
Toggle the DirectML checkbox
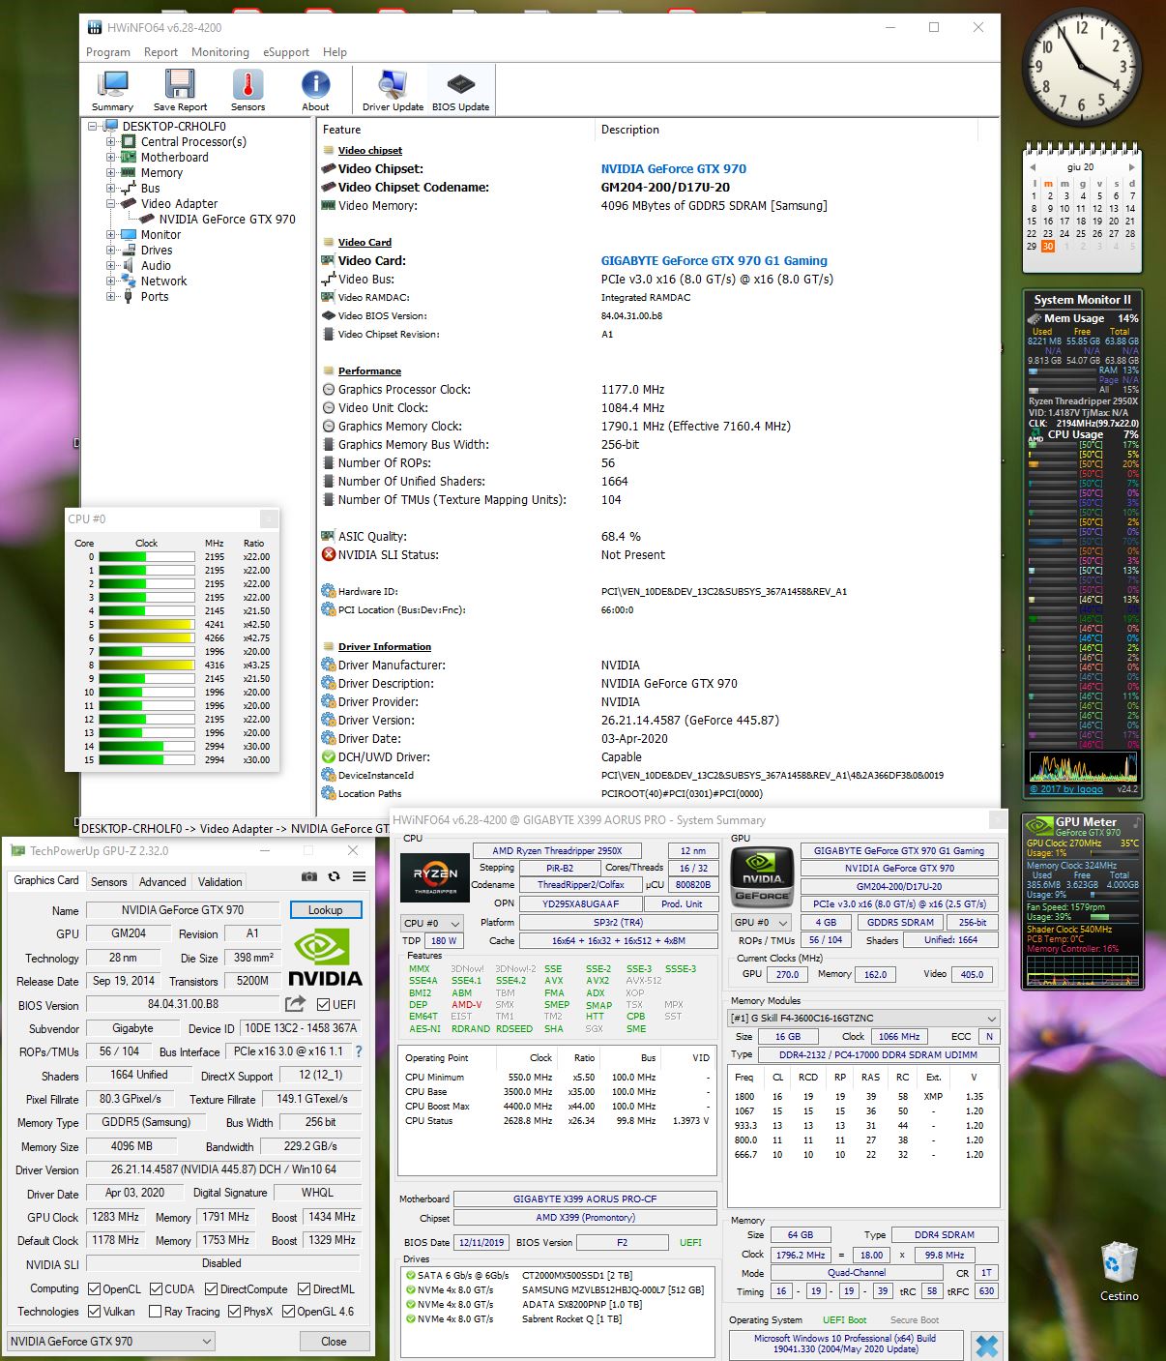[x=305, y=1288]
